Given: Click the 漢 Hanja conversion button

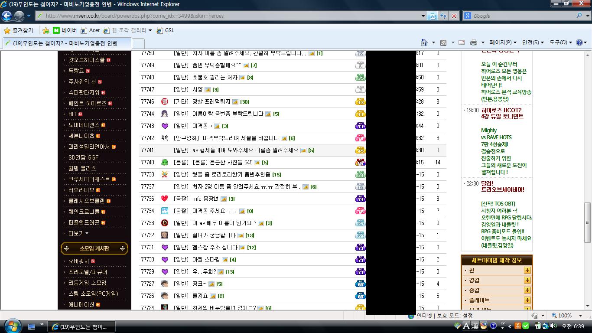Looking at the screenshot, I should tap(475, 326).
